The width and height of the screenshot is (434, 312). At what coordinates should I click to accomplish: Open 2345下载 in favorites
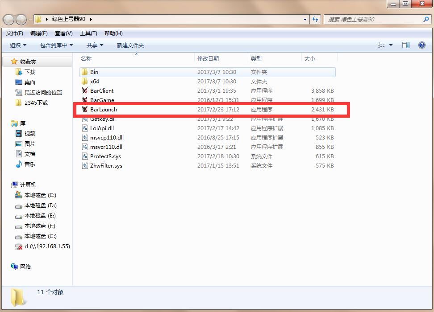[x=36, y=103]
